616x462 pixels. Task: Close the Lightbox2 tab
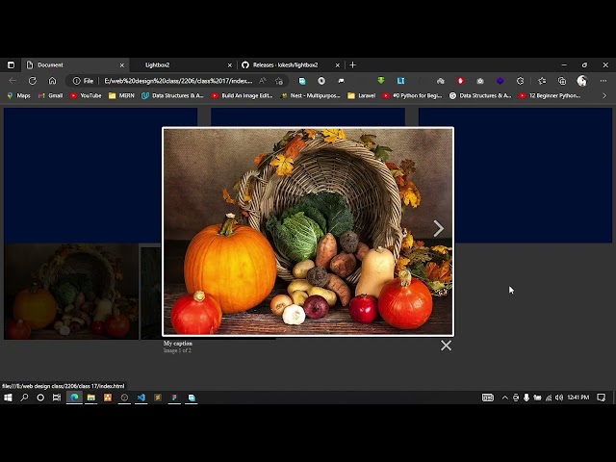tap(230, 65)
